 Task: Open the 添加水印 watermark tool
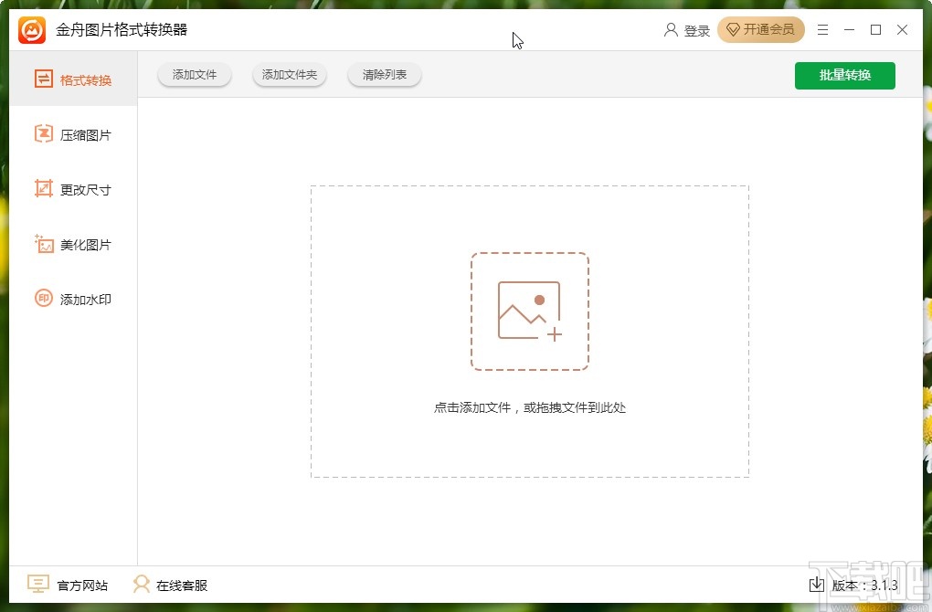point(73,299)
